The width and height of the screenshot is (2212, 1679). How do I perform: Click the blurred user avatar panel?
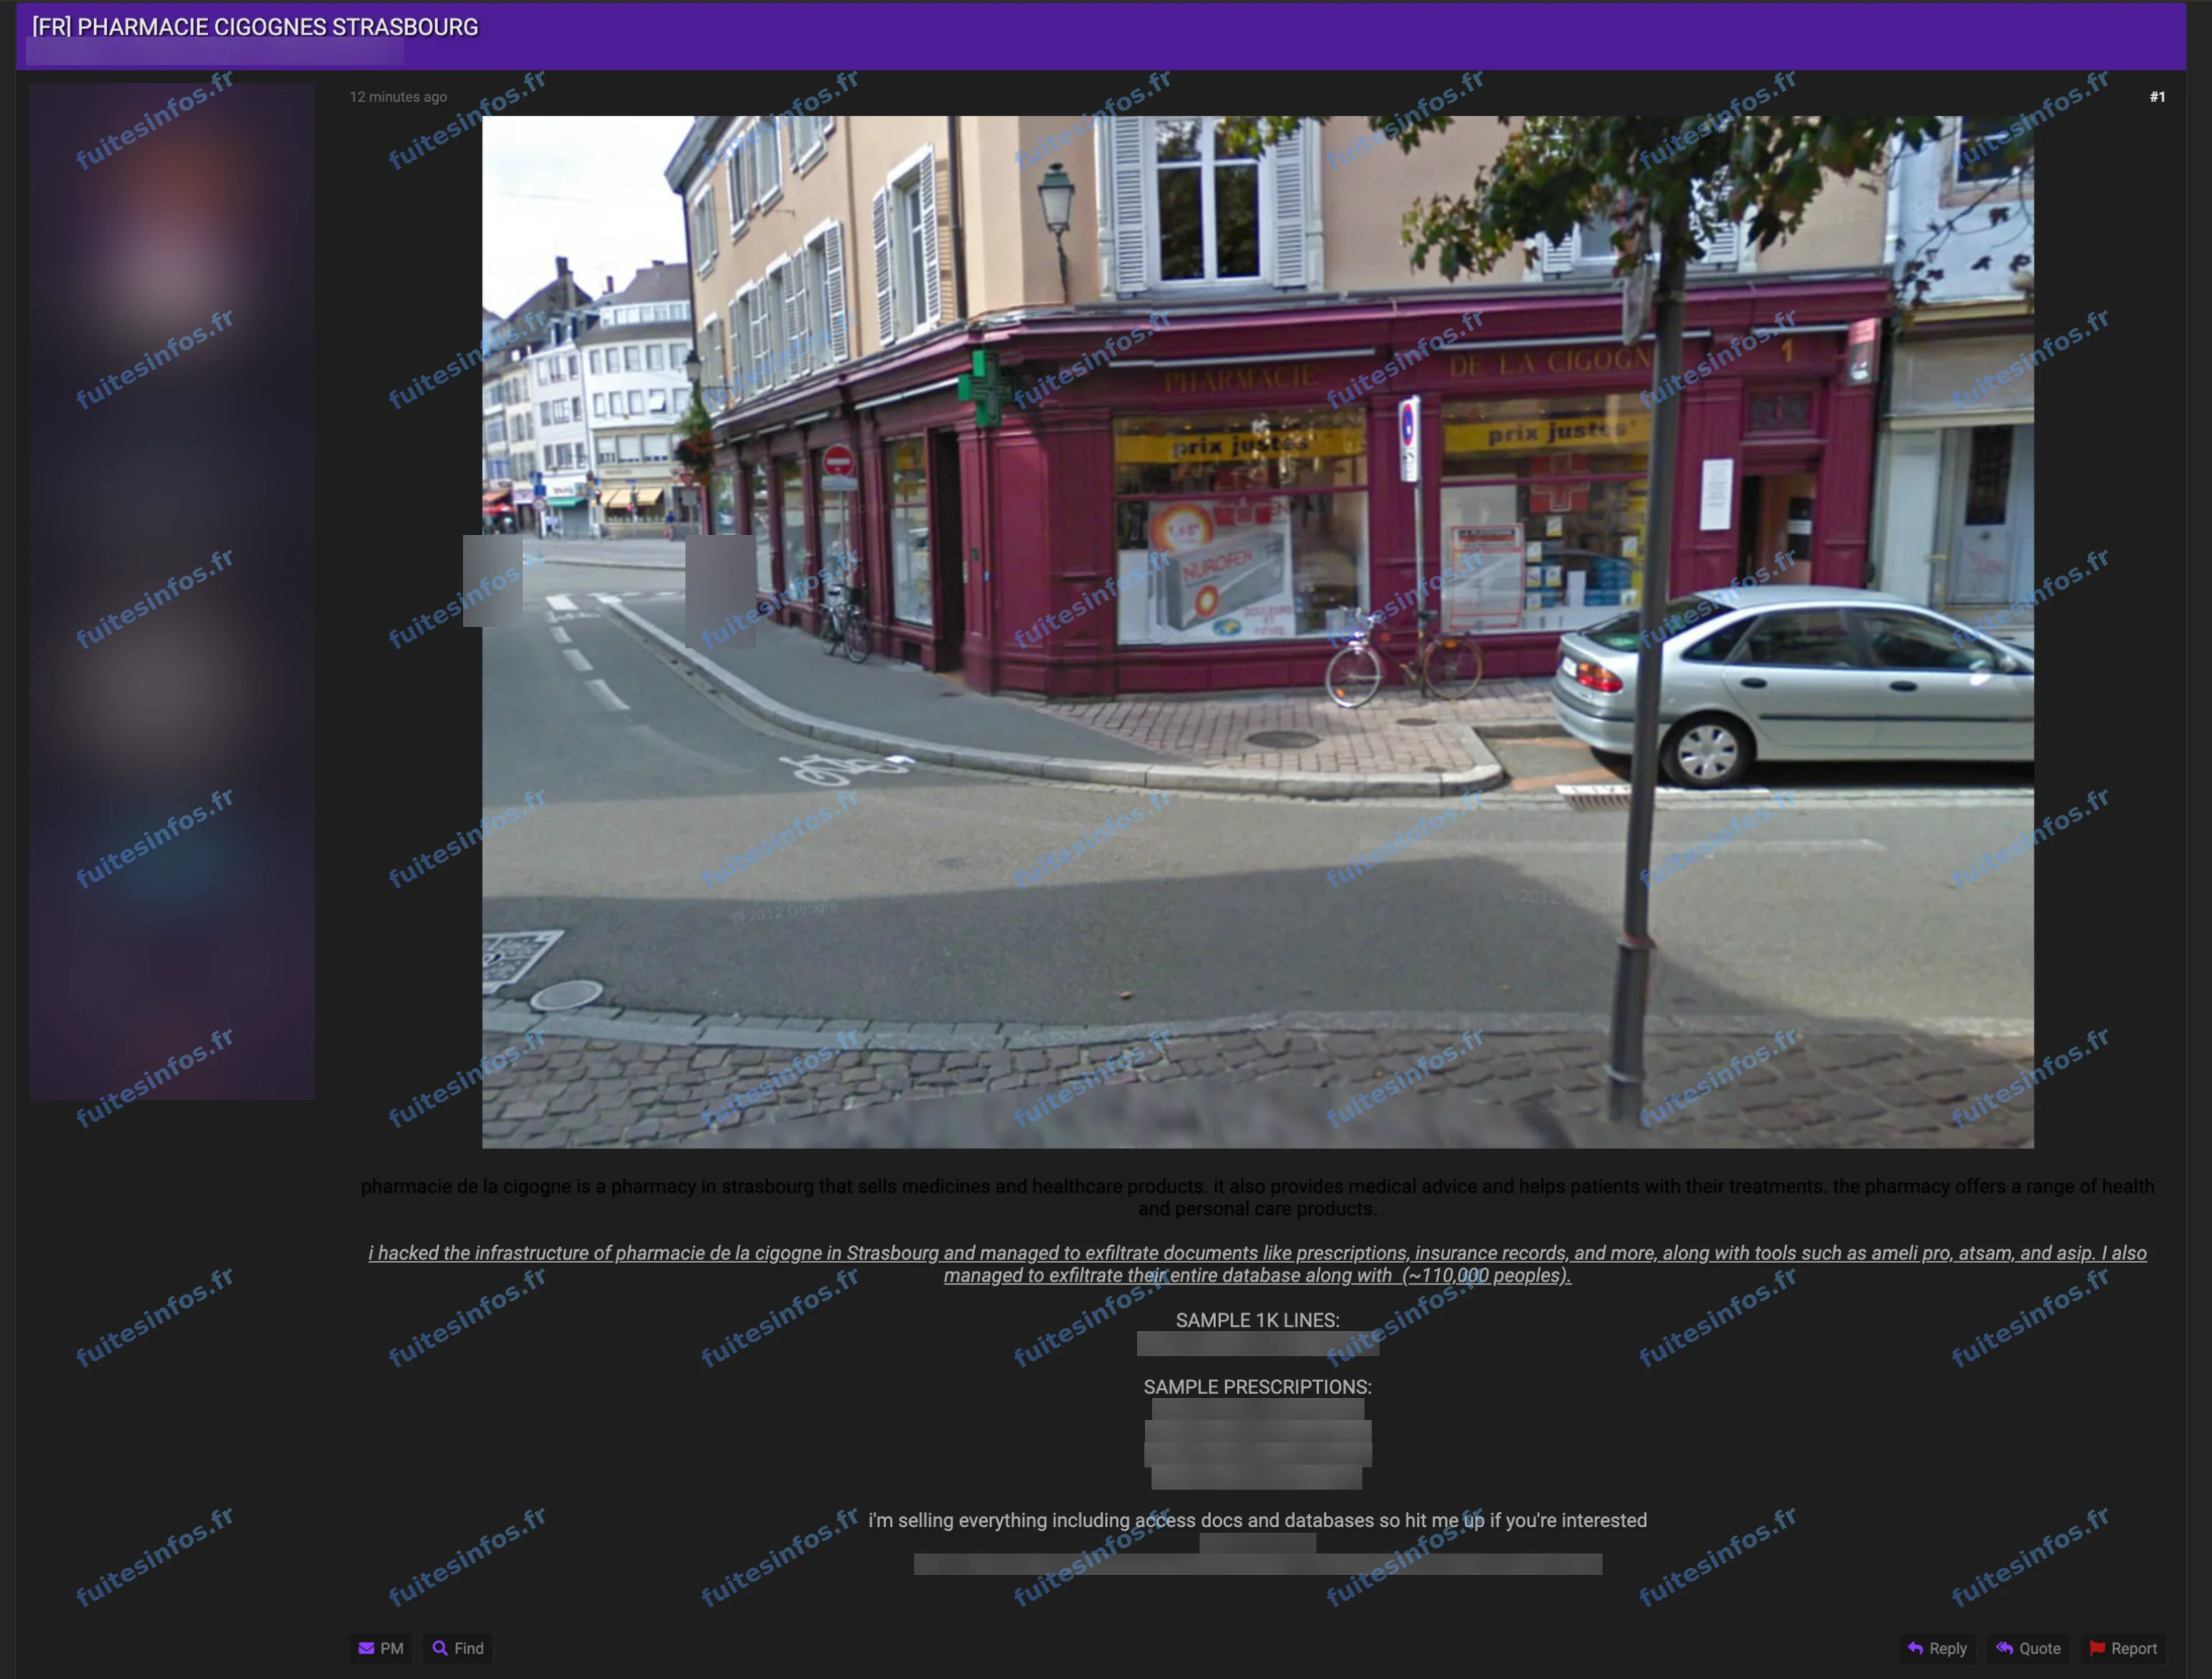[x=172, y=591]
